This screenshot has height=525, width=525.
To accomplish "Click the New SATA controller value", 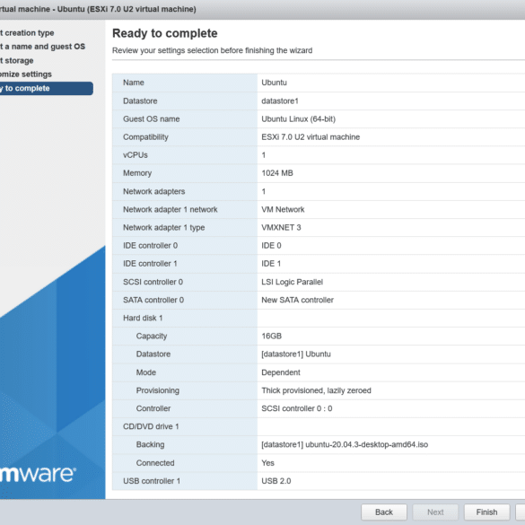I will point(297,300).
